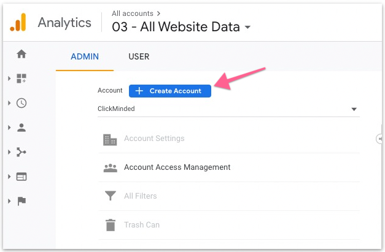Expand the arrow beside Realtime clock
Screen dimensions: 385x252
pos(9,103)
